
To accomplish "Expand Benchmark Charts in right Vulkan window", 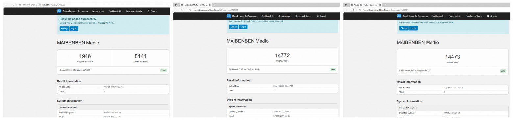I will click(x=475, y=16).
